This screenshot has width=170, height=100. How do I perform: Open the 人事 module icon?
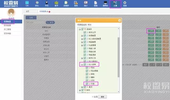coord(115,4)
